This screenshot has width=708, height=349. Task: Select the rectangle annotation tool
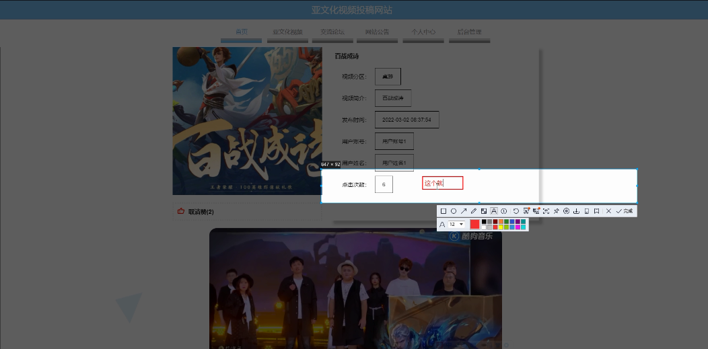click(x=444, y=211)
